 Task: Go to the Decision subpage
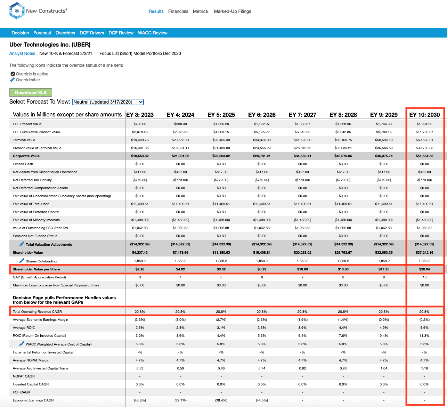pyautogui.click(x=20, y=33)
